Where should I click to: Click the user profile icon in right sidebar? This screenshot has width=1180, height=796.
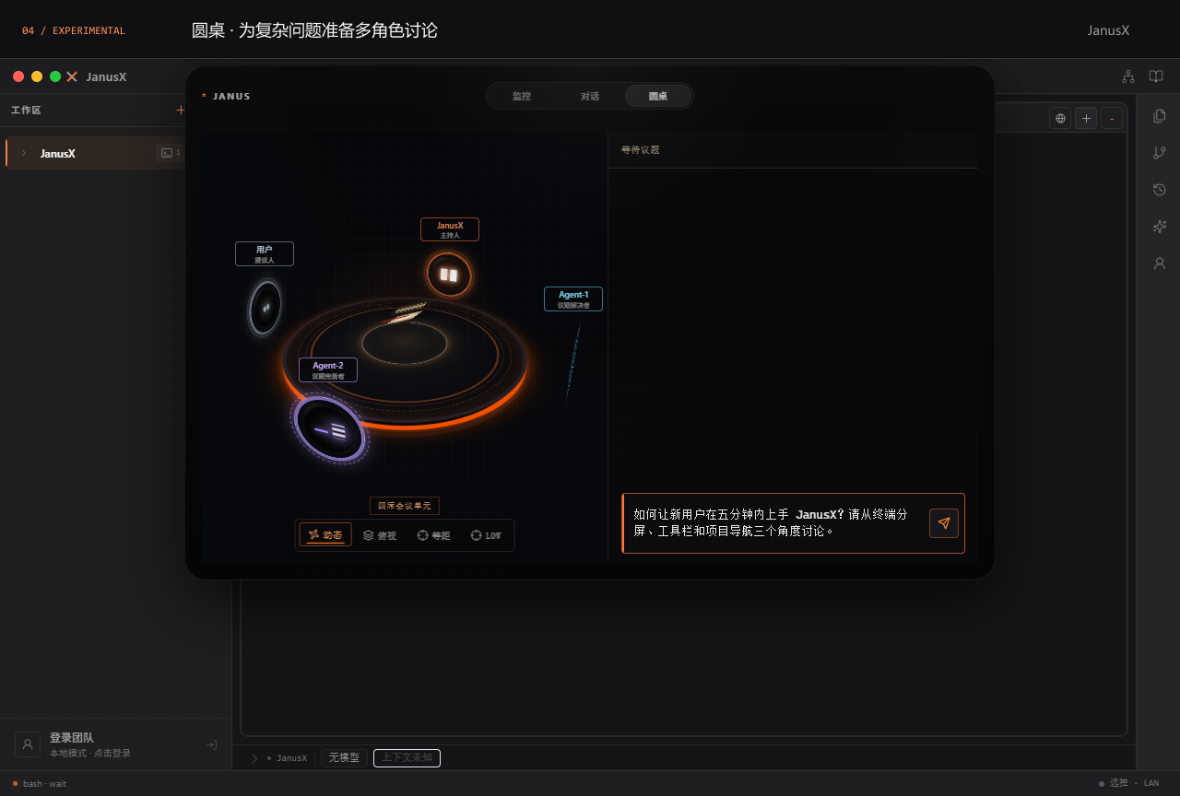click(1160, 263)
